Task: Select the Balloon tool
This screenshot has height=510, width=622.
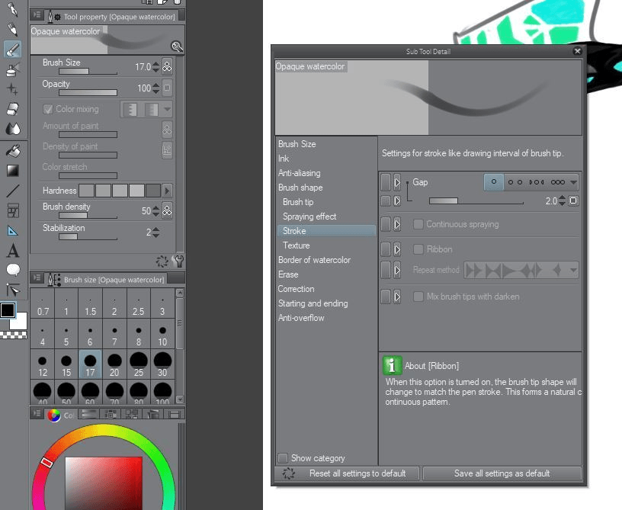Action: [x=13, y=270]
